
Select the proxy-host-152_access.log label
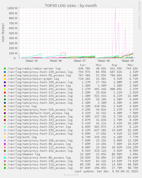(x=40, y=123)
